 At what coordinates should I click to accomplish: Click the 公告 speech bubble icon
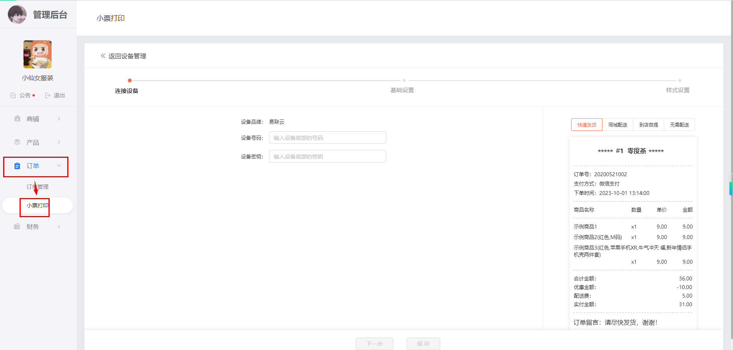(x=13, y=95)
